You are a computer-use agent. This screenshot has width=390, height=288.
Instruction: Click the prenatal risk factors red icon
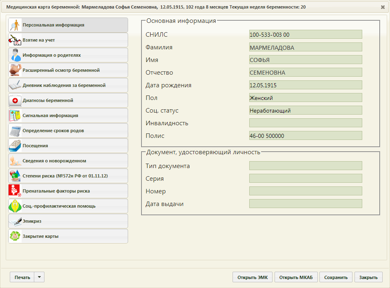(x=15, y=191)
